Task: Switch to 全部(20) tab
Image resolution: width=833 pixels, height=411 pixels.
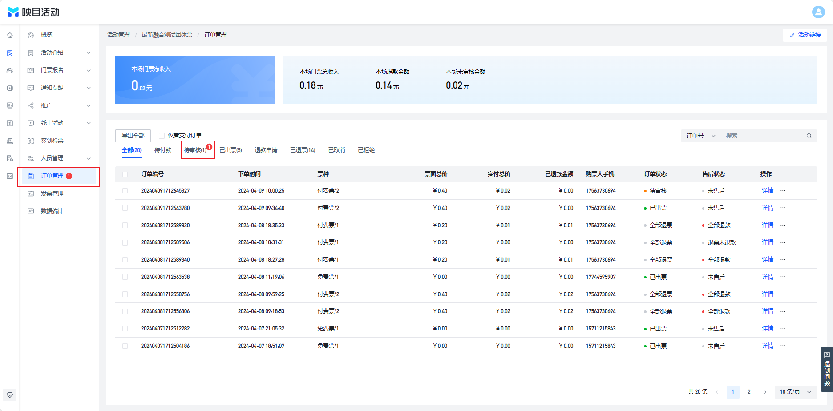Action: pos(132,150)
